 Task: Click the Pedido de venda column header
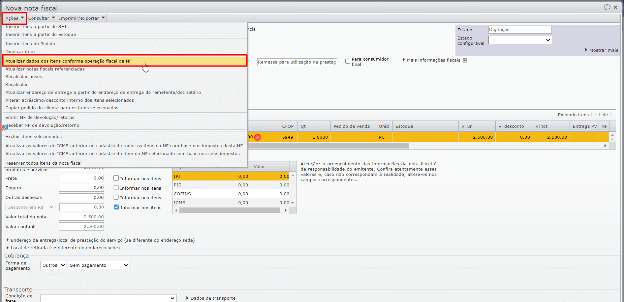click(353, 126)
